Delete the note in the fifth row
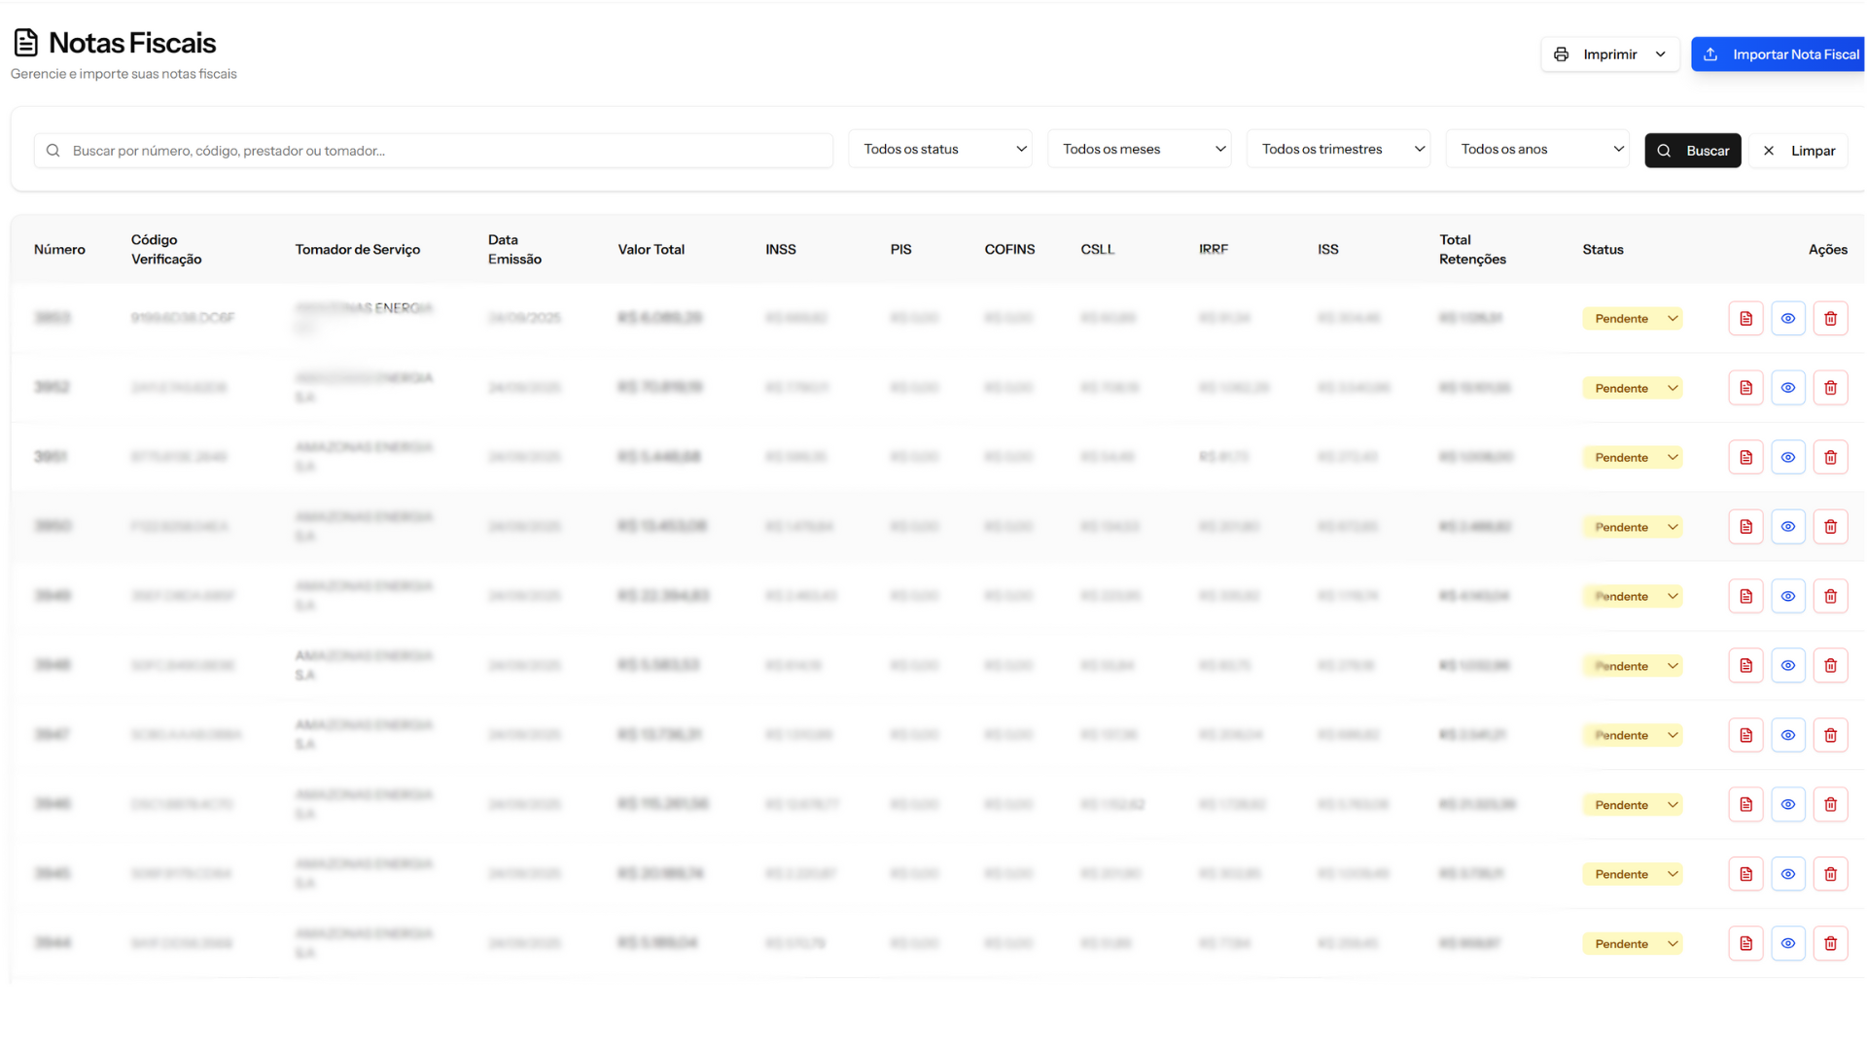The width and height of the screenshot is (1867, 1050). pos(1830,596)
